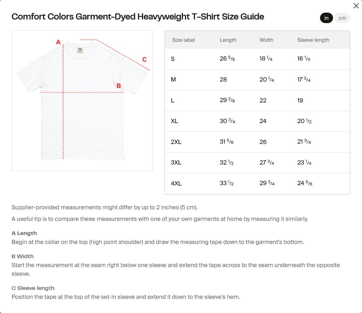Click the red C sleeve marker
The image size is (362, 313).
pyautogui.click(x=144, y=60)
